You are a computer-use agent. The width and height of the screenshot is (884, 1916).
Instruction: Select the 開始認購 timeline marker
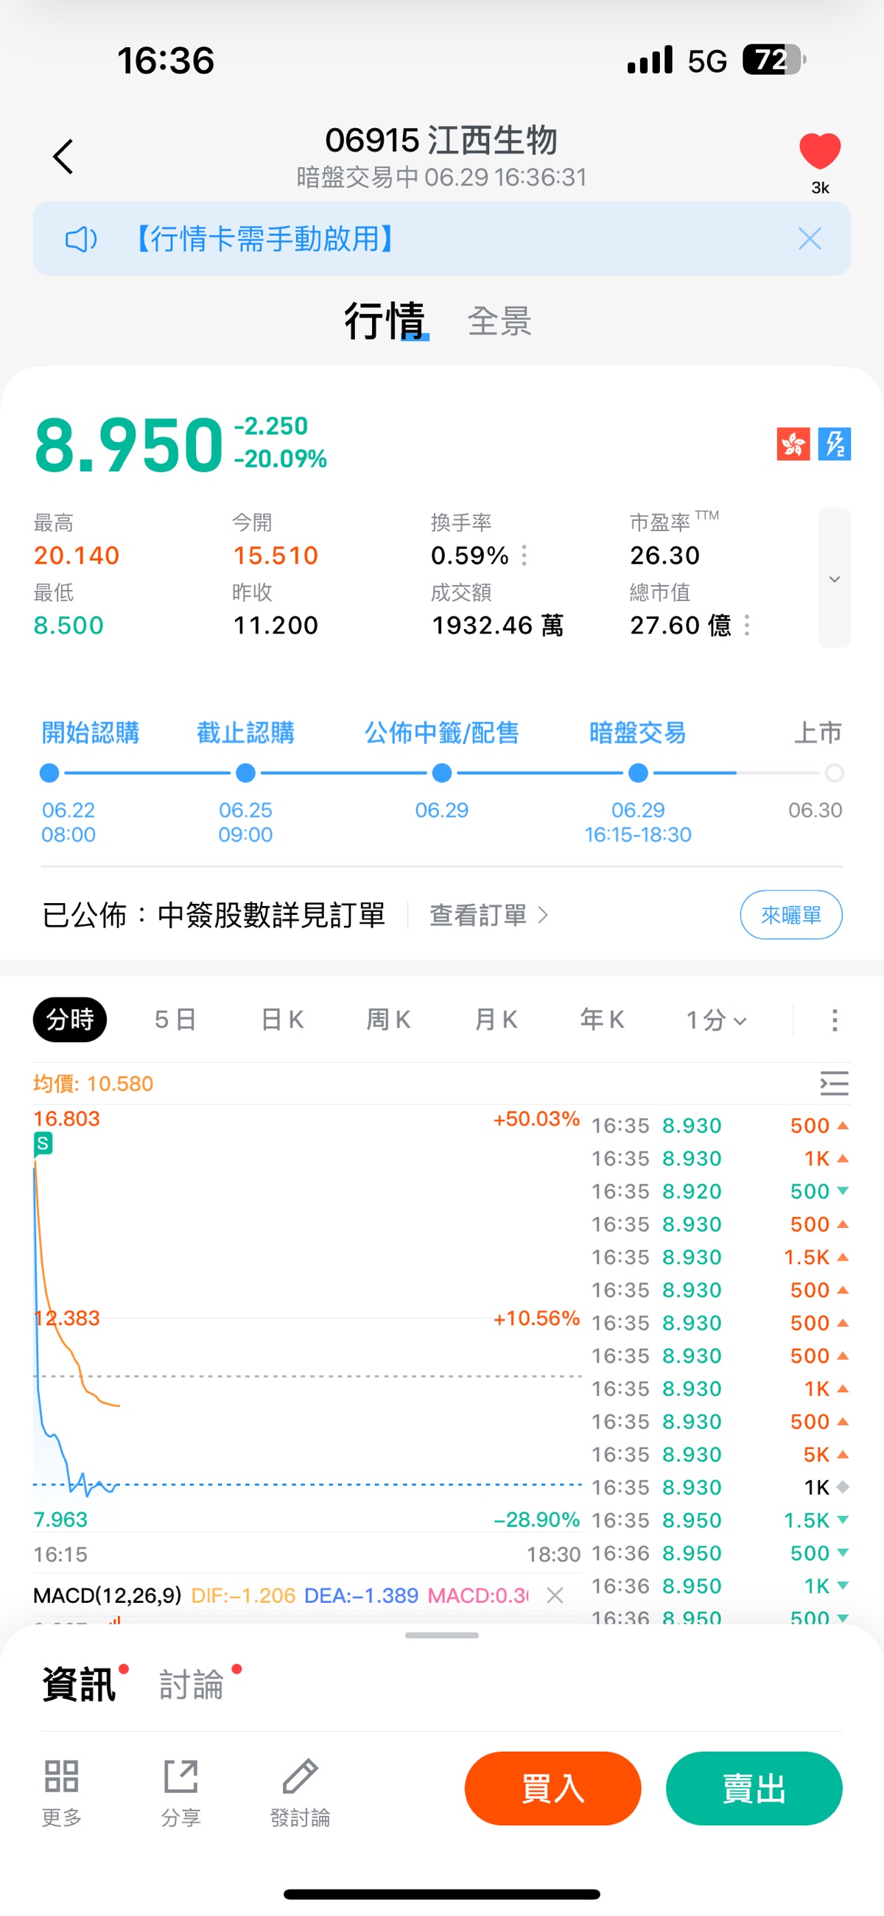[x=49, y=773]
